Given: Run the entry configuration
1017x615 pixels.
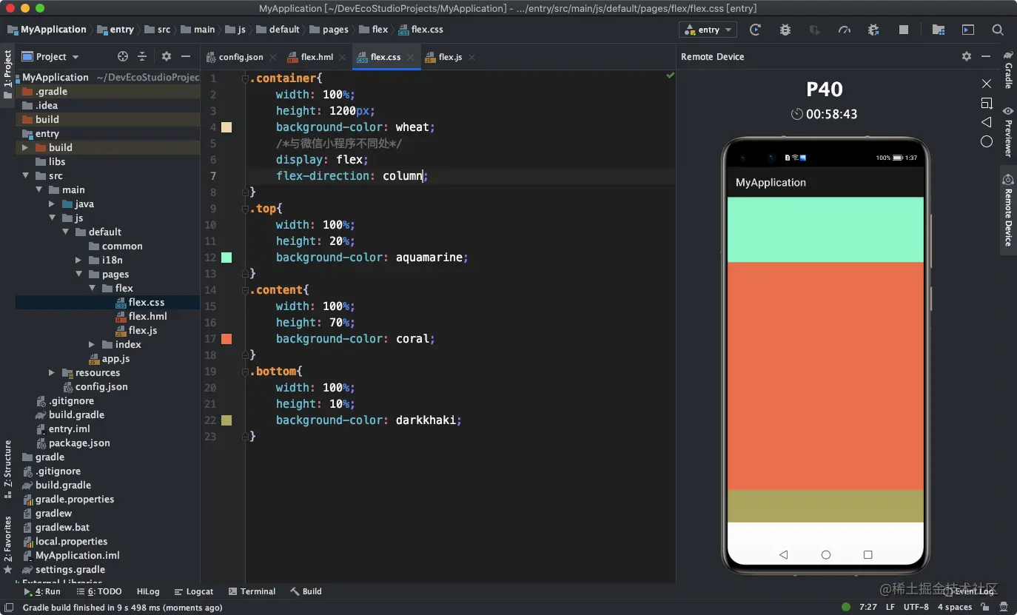Looking at the screenshot, I should [x=755, y=30].
